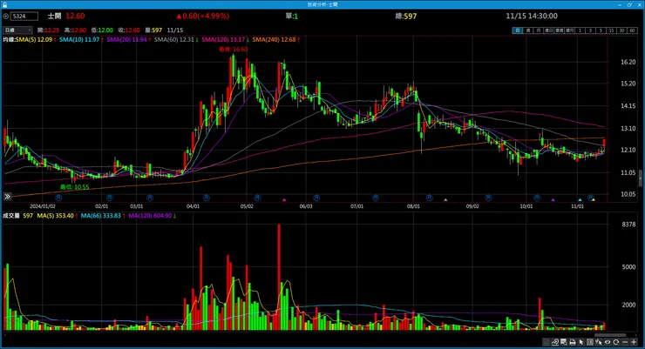
Task: Switch to the 日 daily period button
Action: pyautogui.click(x=518, y=30)
